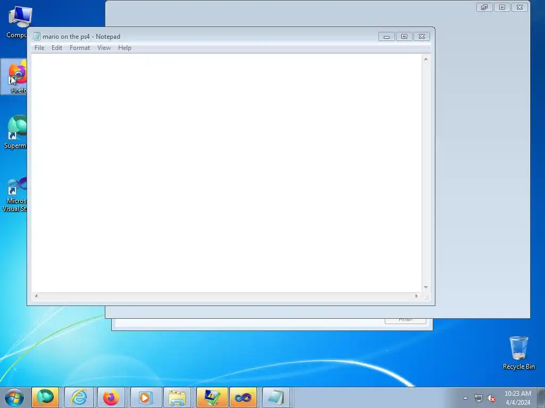The image size is (545, 408).
Task: Click the Notepad title bar icon
Action: coord(37,37)
